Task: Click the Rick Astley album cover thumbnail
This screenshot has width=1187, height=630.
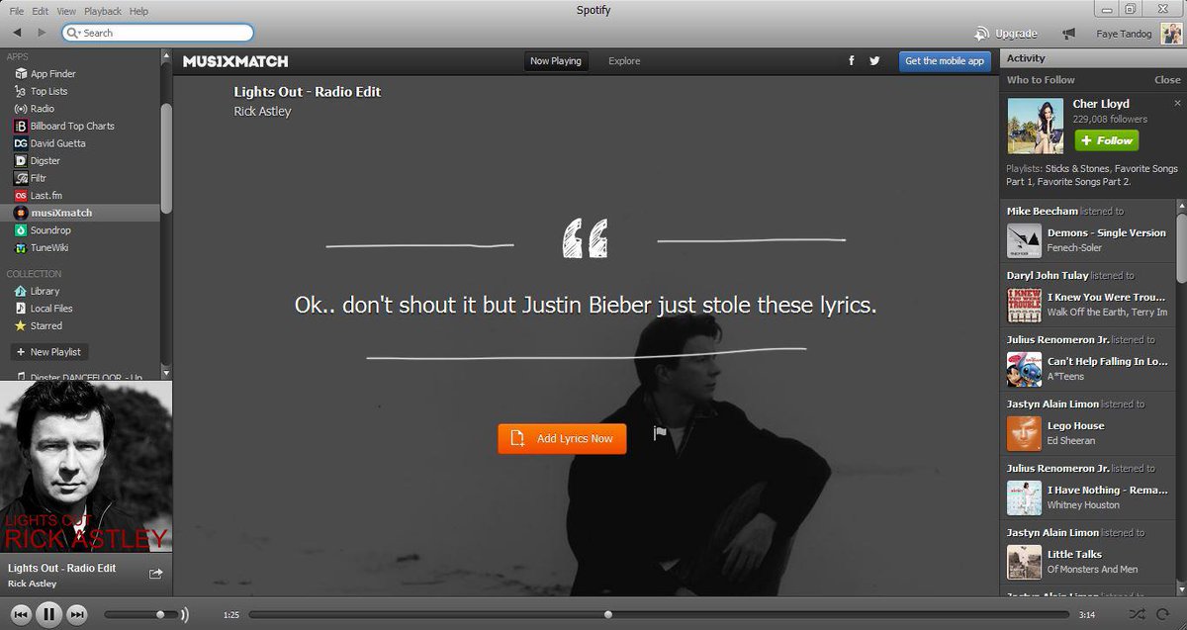Action: click(86, 468)
